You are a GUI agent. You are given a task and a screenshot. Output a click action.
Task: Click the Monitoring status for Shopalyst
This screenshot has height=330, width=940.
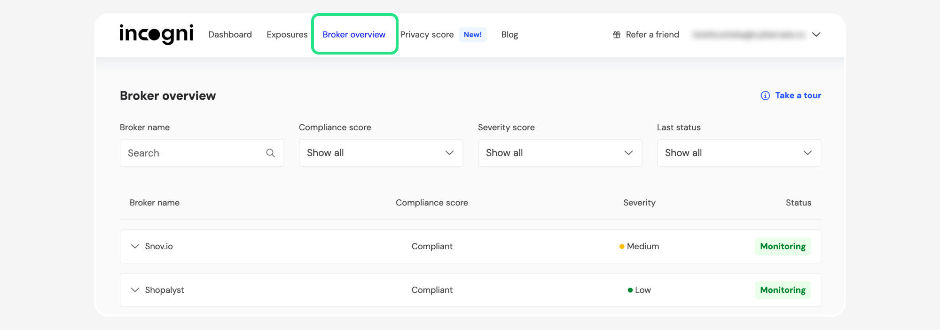point(783,290)
